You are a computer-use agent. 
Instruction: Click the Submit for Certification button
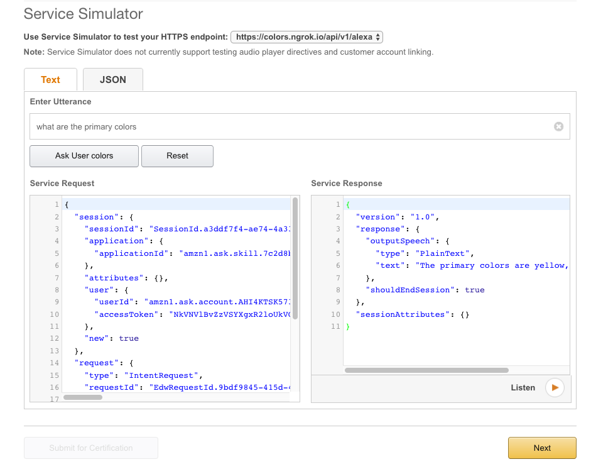tap(91, 448)
